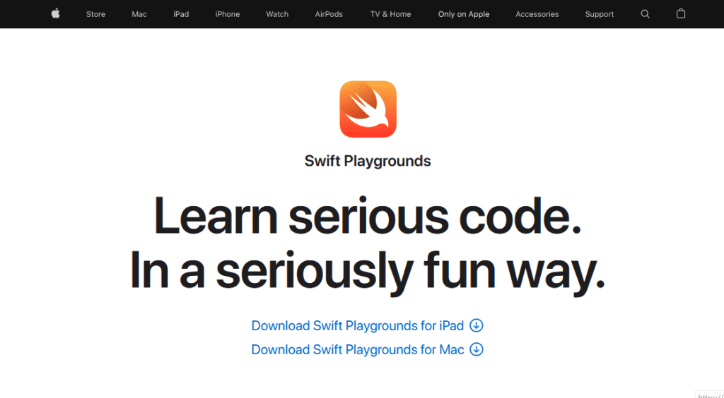Screen dimensions: 724x398
Task: Open the shopping bag icon
Action: pos(681,14)
